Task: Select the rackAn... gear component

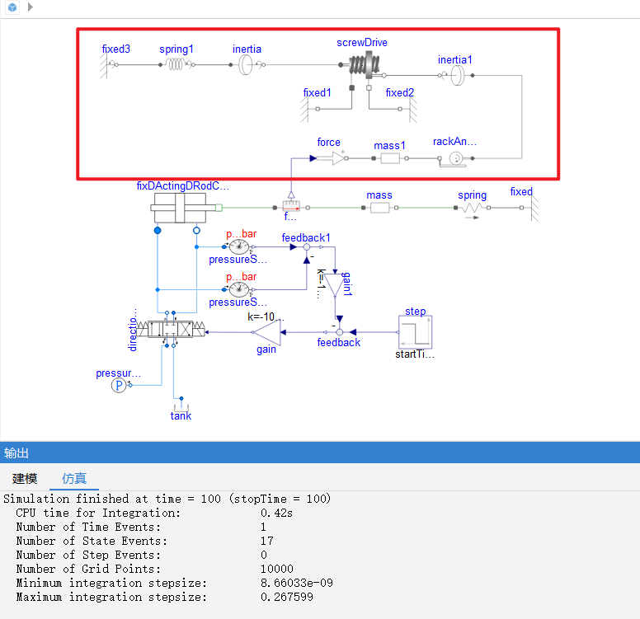Action: 455,159
